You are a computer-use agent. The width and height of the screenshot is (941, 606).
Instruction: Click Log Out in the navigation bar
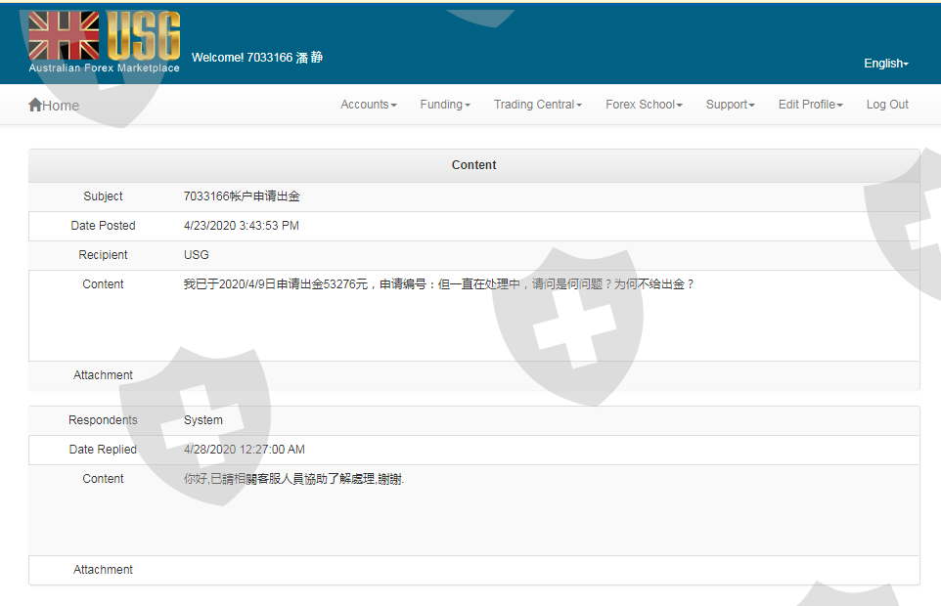click(x=887, y=105)
